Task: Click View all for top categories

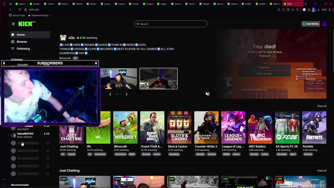Action: (321, 106)
